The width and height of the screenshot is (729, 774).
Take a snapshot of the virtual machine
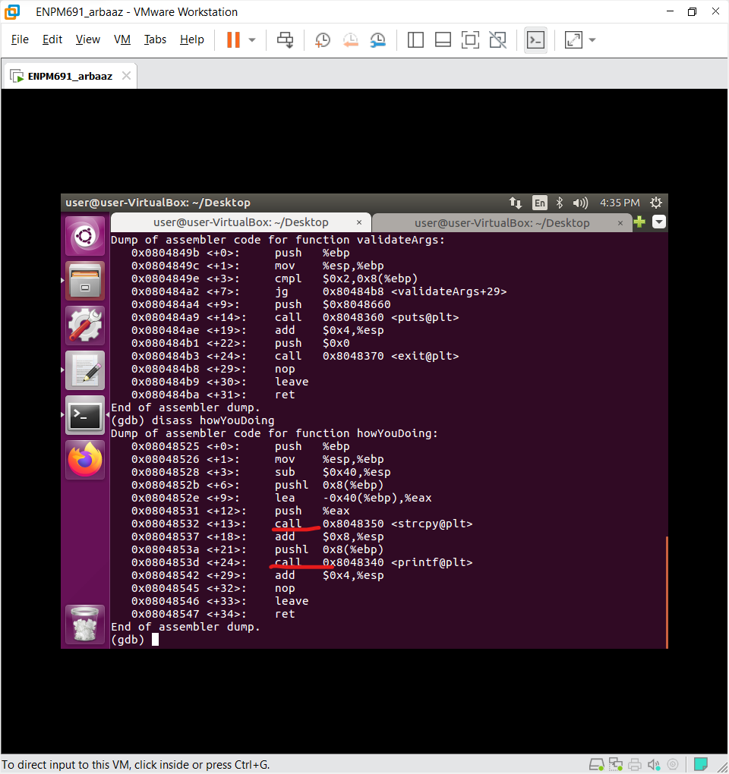(x=323, y=40)
